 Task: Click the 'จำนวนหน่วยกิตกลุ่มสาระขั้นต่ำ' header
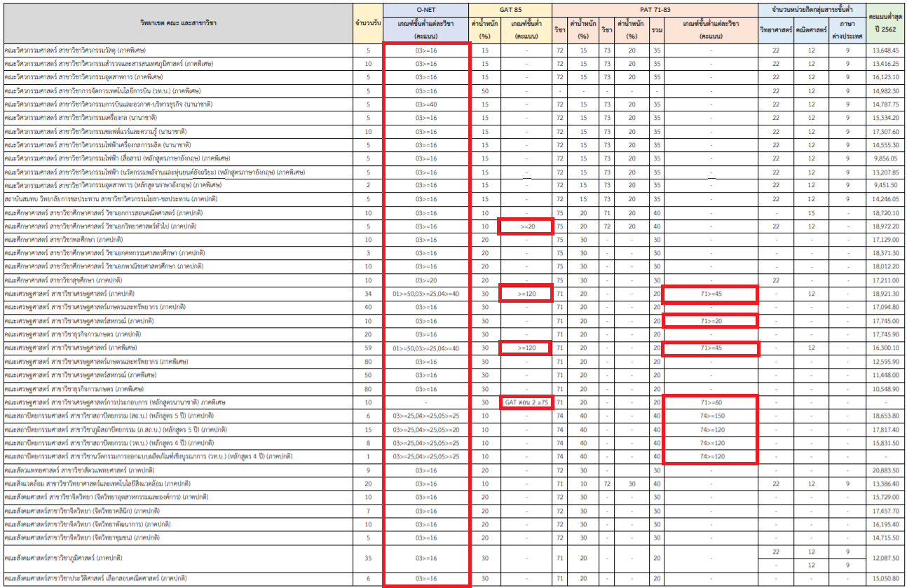click(811, 10)
